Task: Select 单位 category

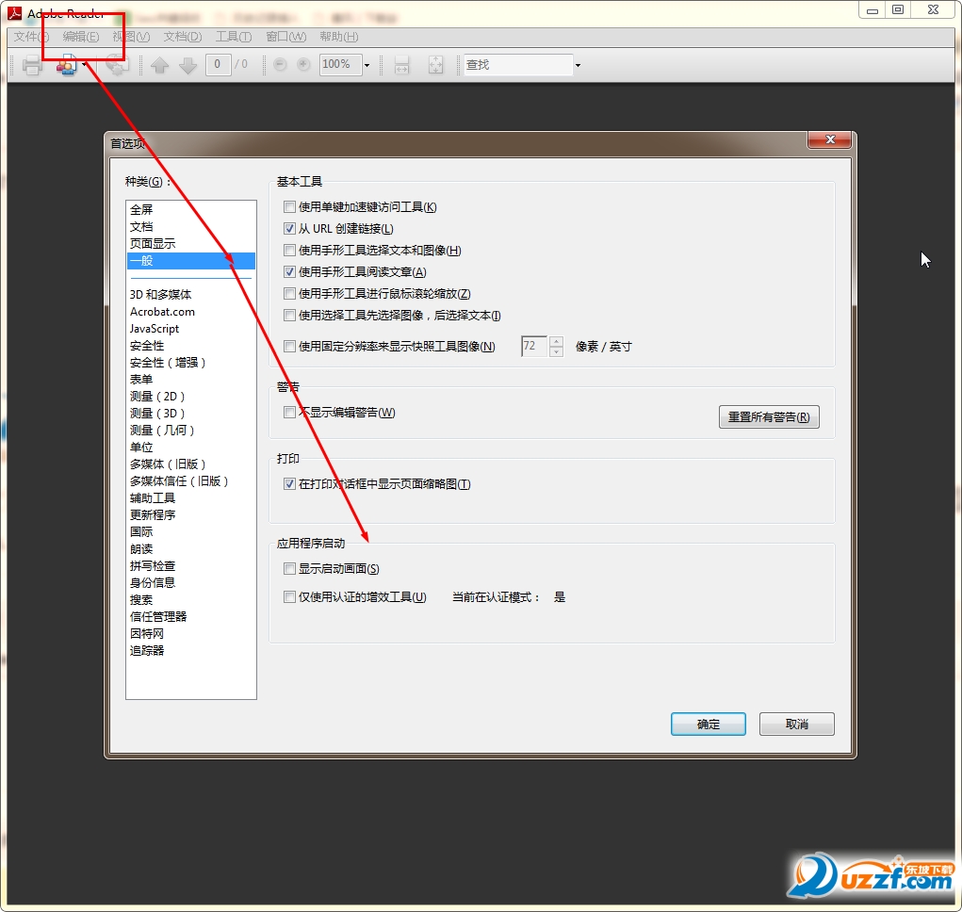Action: [x=191, y=448]
